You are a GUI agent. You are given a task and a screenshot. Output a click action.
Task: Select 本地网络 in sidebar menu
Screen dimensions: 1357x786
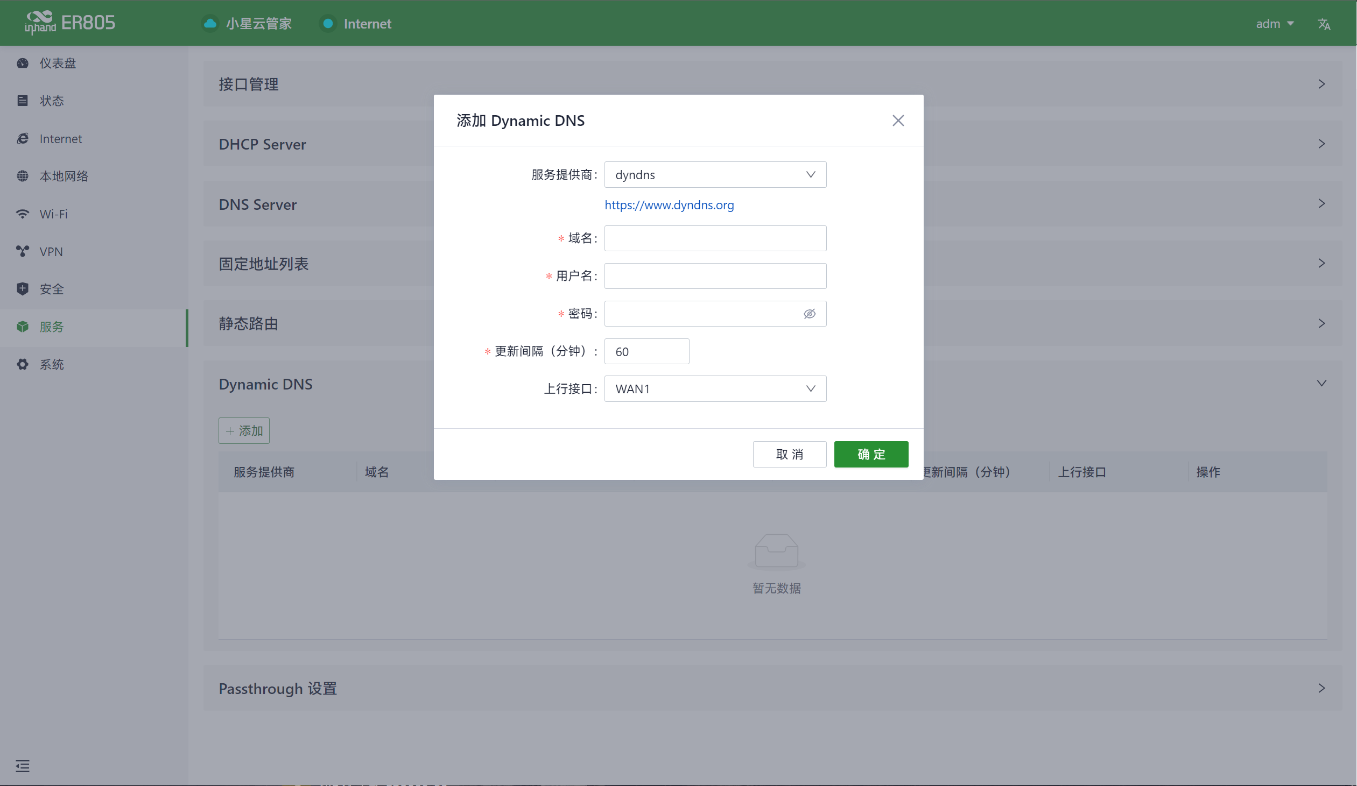pyautogui.click(x=64, y=176)
